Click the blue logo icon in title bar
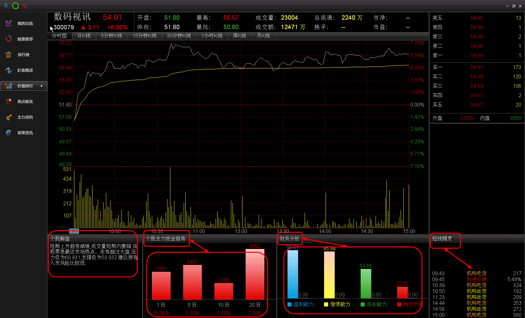This screenshot has height=318, width=525. coord(6,5)
